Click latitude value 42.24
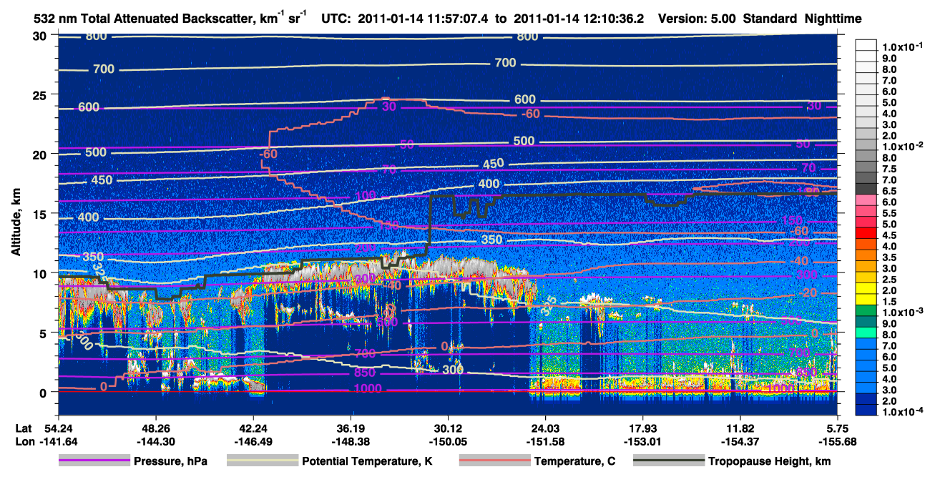 click(x=253, y=428)
